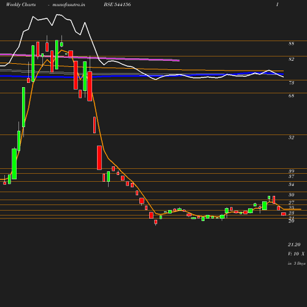Viewport: 307px width, 307px height.
Task: Click the 82 price level label
Action: pyautogui.click(x=291, y=59)
